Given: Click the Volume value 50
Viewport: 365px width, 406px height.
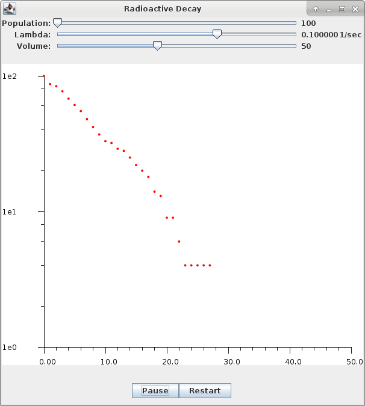Looking at the screenshot, I should tap(306, 46).
